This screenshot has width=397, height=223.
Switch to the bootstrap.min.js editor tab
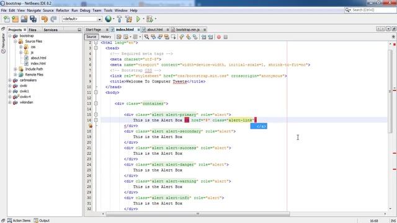pyautogui.click(x=187, y=30)
